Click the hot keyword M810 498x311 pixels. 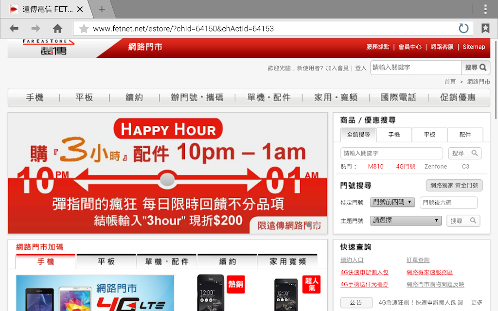click(376, 167)
